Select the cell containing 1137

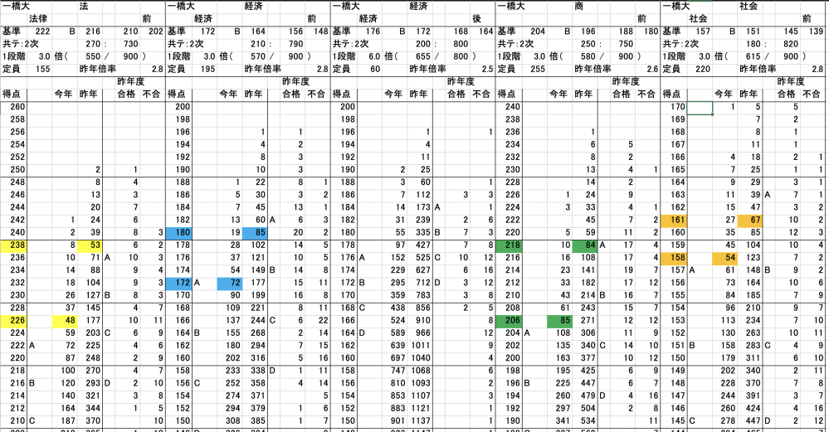pyautogui.click(x=420, y=421)
